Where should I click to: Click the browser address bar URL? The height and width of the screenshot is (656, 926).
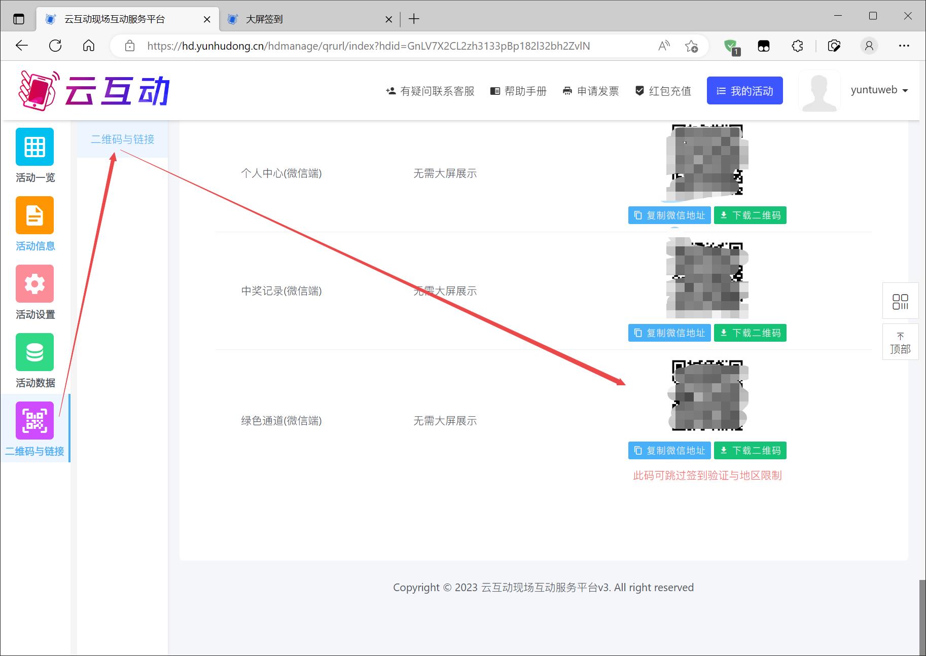tap(368, 46)
